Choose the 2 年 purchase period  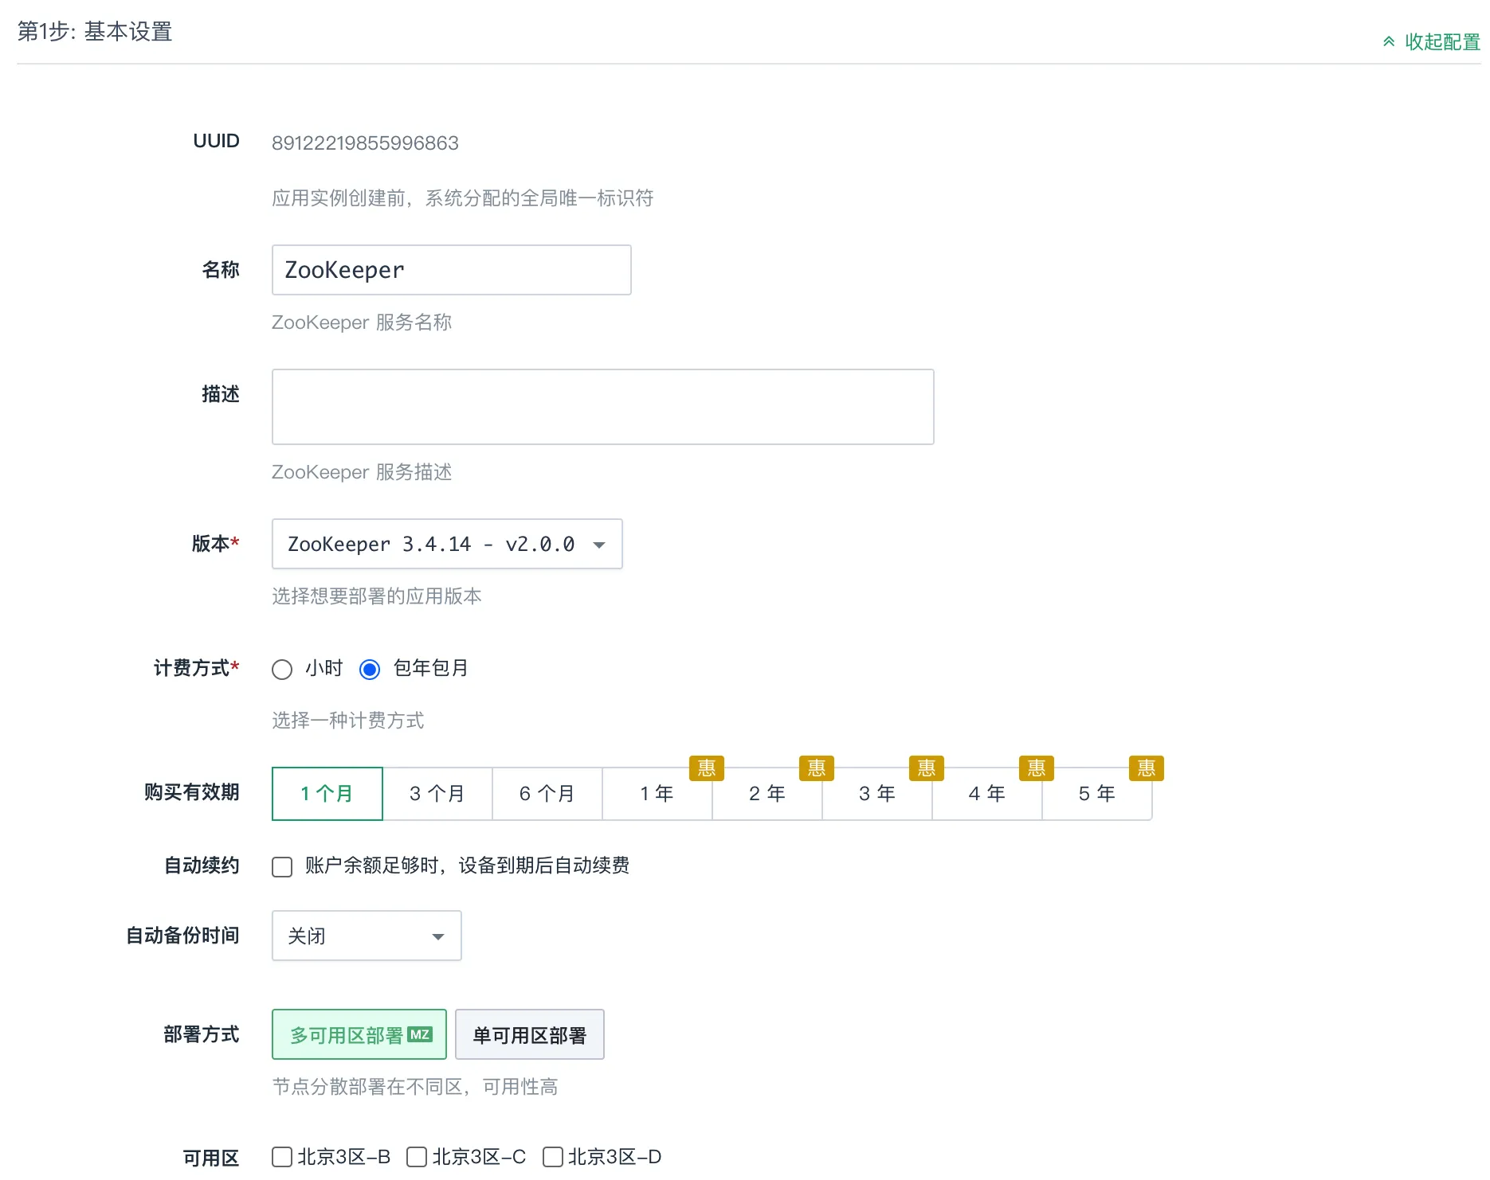tap(767, 794)
